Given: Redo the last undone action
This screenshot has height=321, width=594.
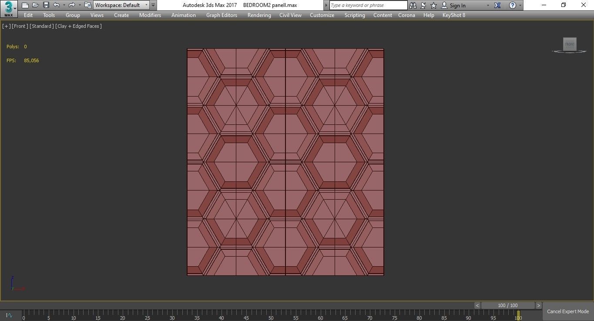Looking at the screenshot, I should pyautogui.click(x=72, y=5).
